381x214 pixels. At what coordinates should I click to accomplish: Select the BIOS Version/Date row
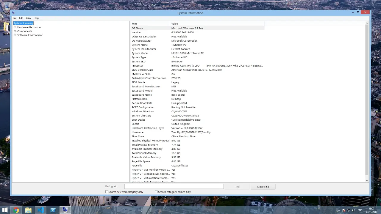coord(197,70)
